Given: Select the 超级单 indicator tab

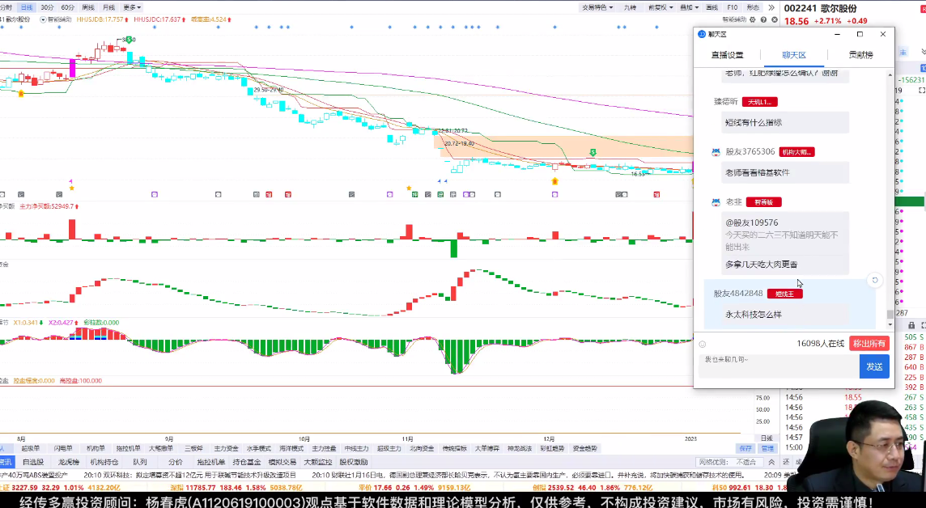Looking at the screenshot, I should coord(30,448).
